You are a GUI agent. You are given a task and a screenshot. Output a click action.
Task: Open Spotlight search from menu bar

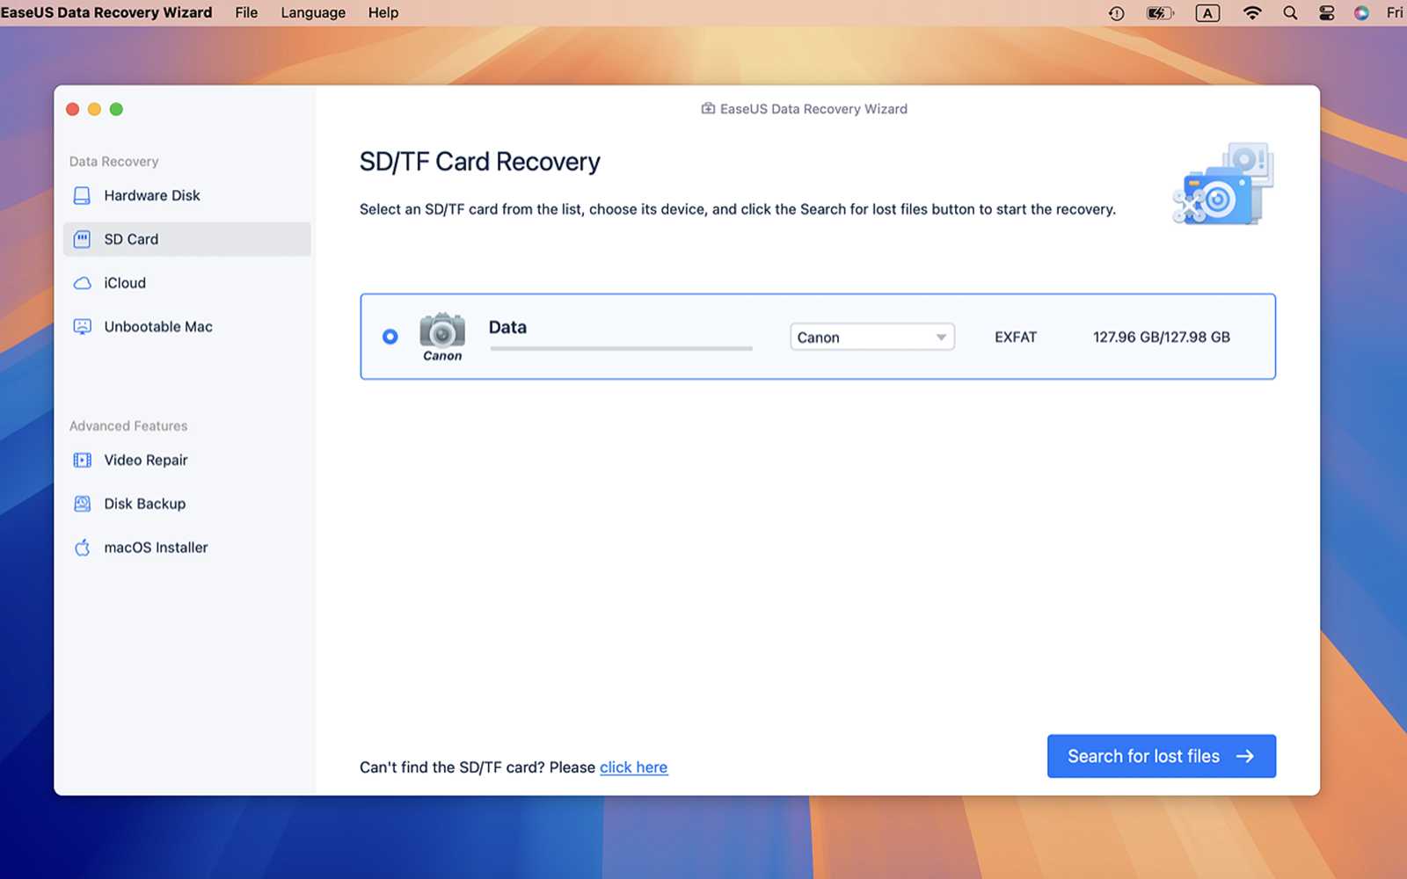click(1289, 12)
